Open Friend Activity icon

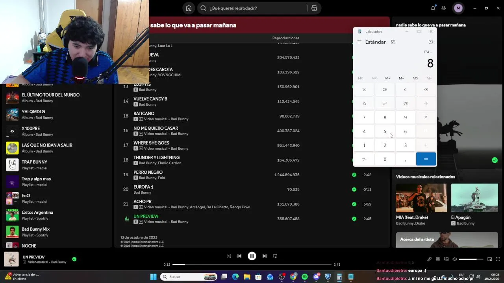pos(444,8)
